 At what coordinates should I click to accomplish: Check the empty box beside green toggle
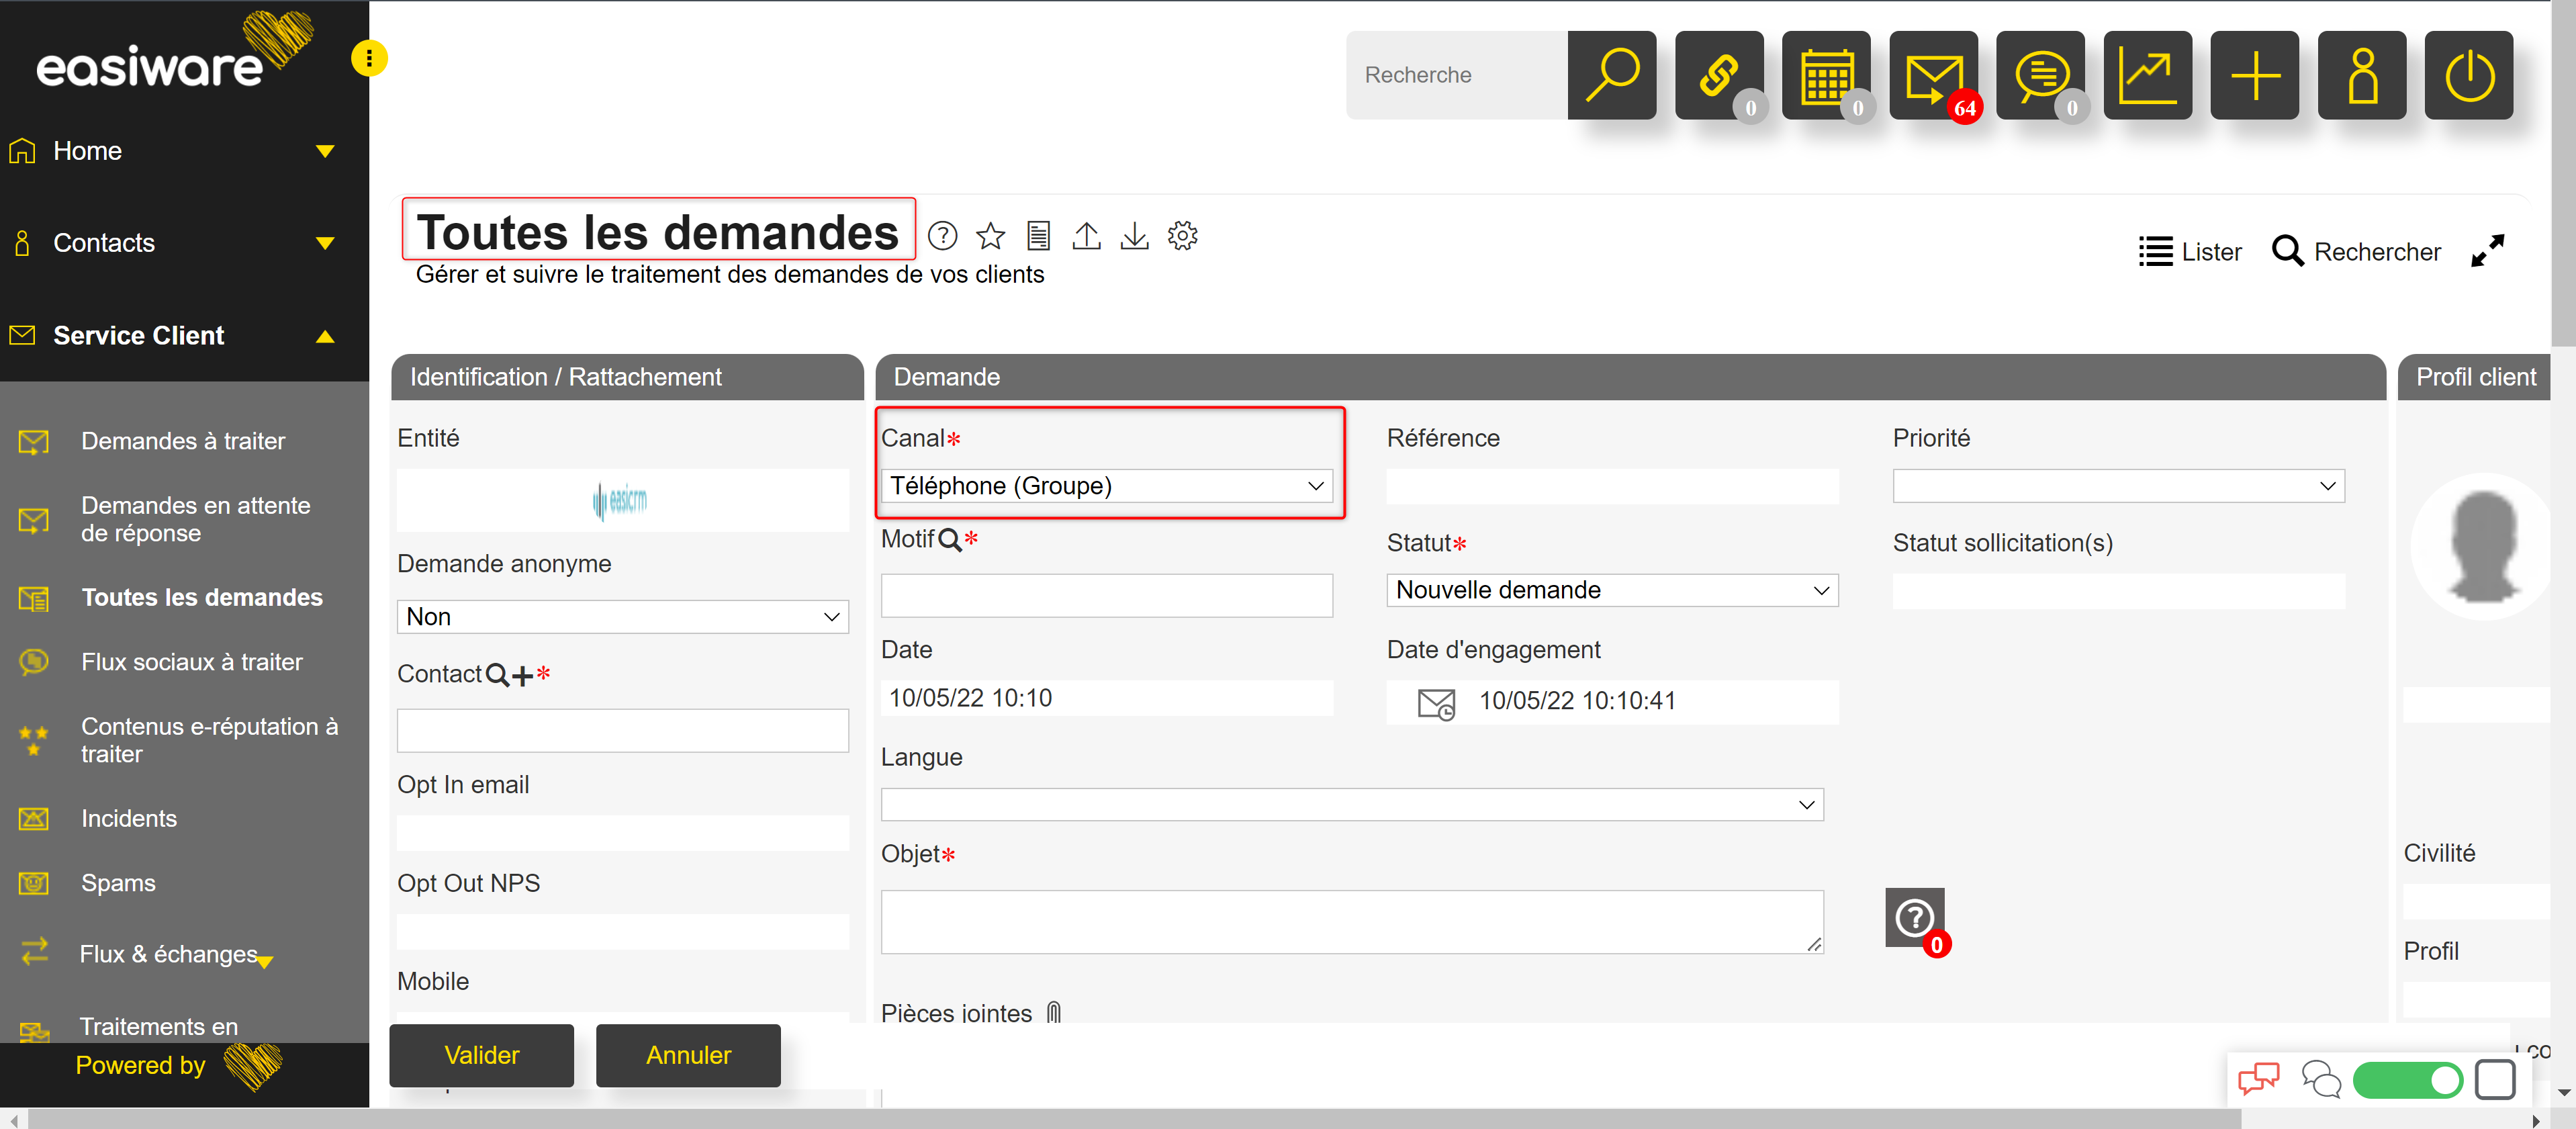click(2494, 1080)
